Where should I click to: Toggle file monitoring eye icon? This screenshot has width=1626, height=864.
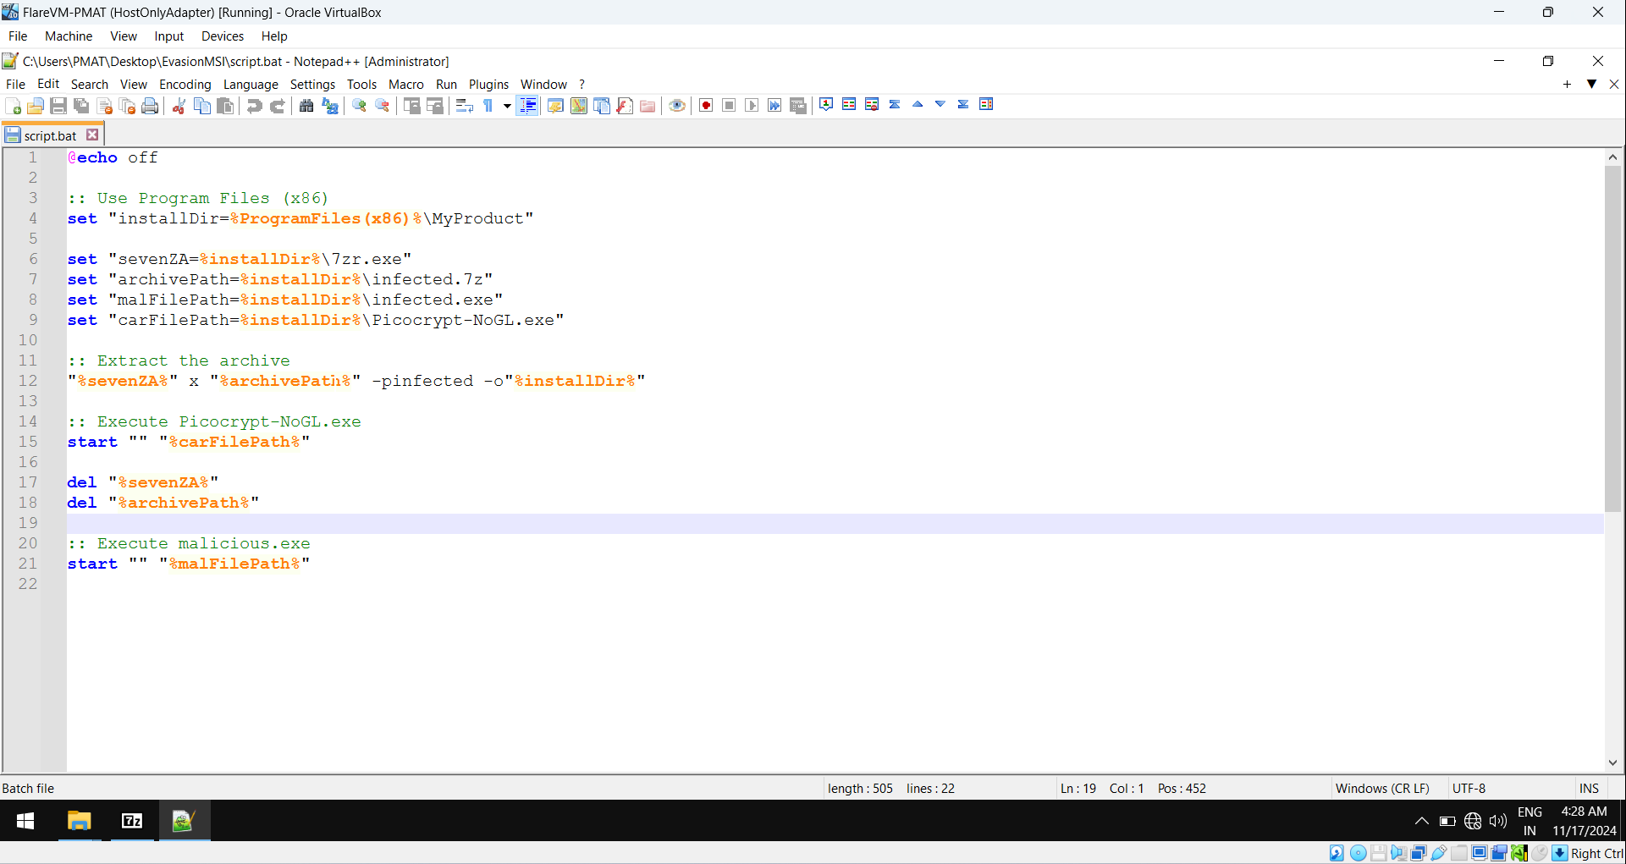click(x=677, y=106)
